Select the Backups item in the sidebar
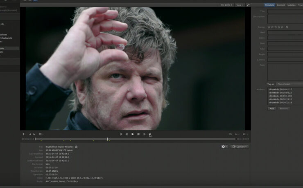Screen dimensions: 303x188 [x=3, y=35]
